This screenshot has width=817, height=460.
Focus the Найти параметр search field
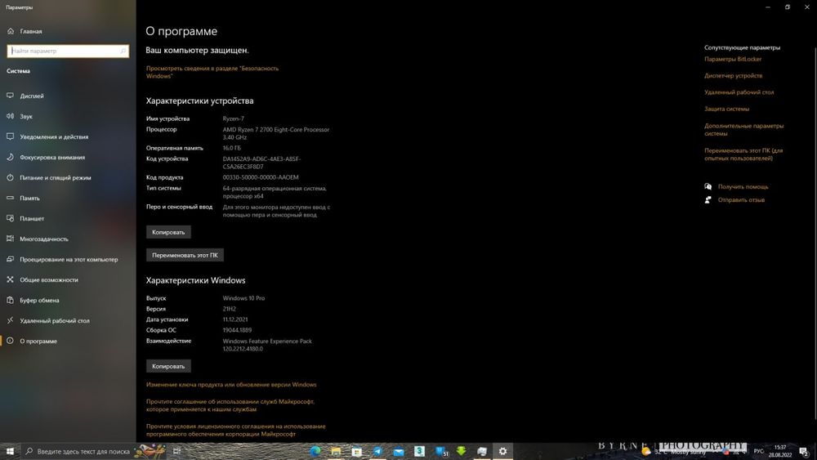click(x=68, y=51)
